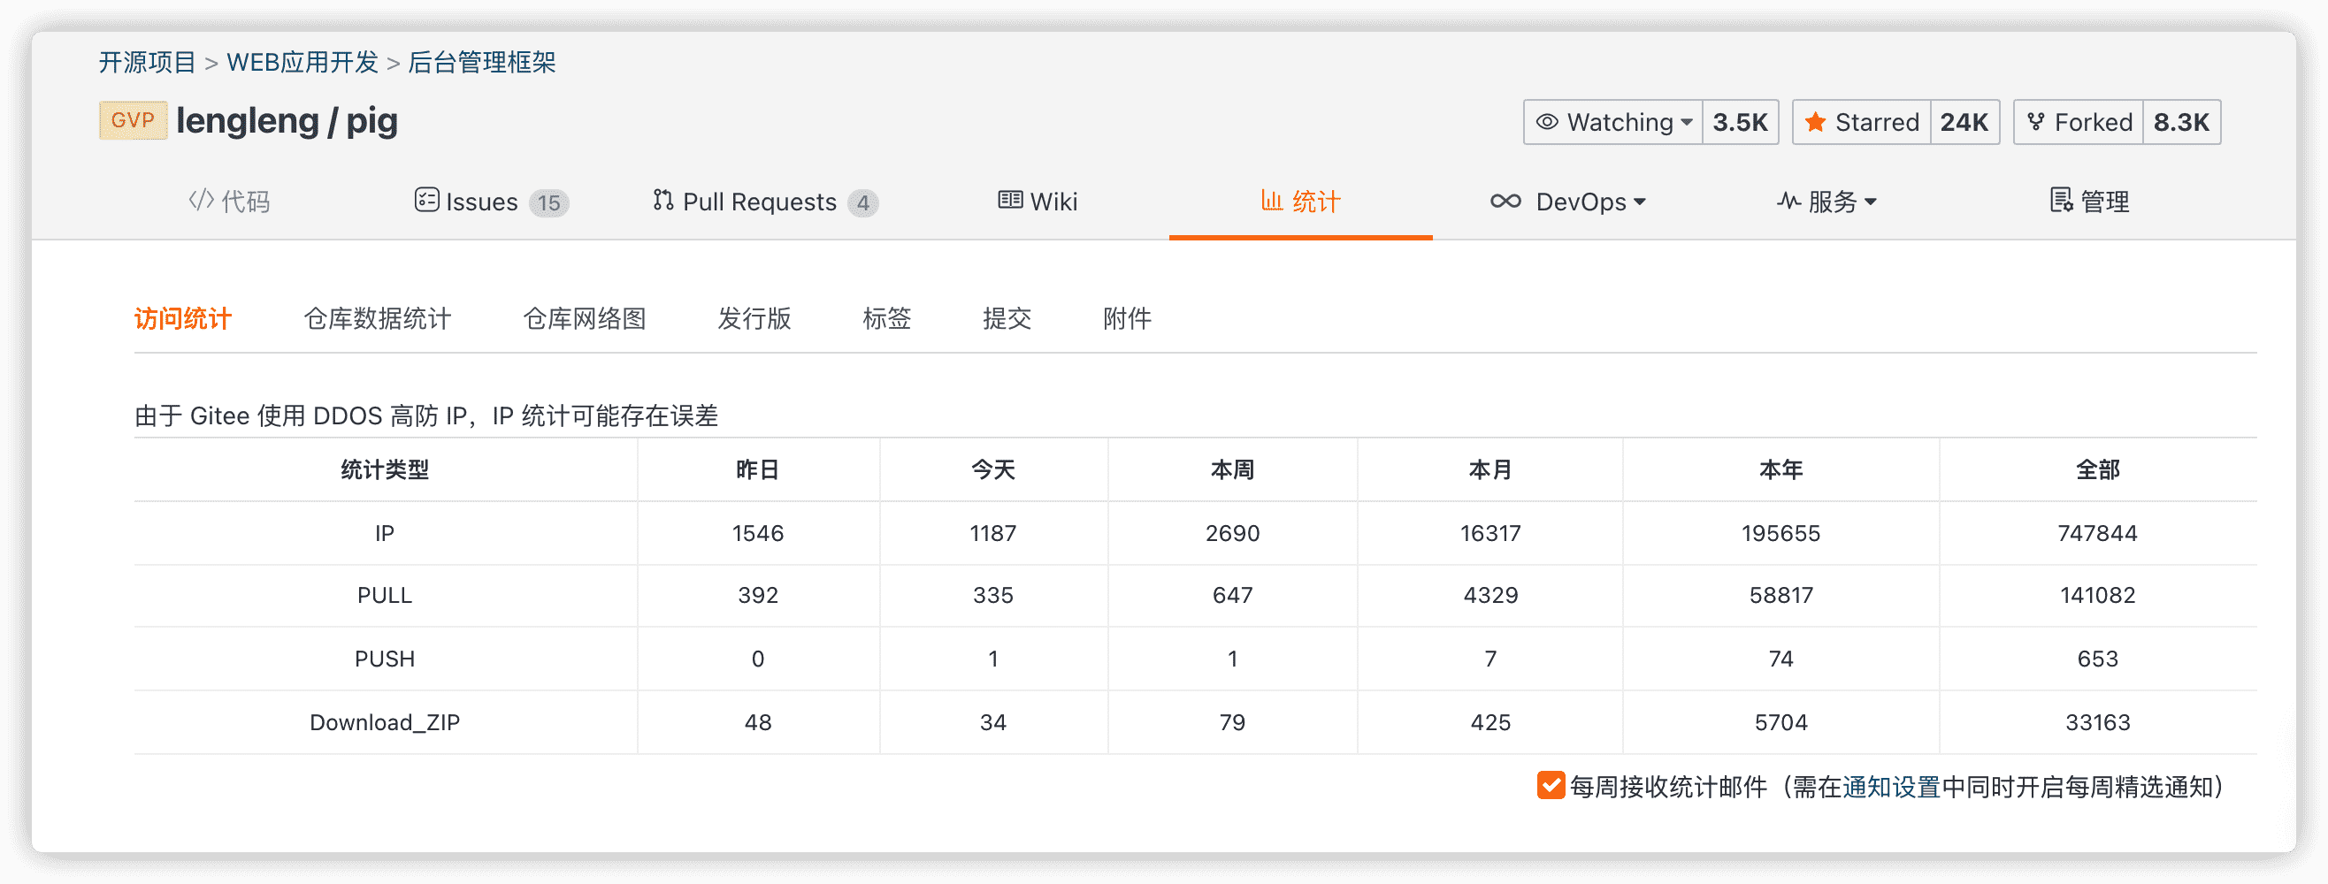
Task: Click the Pull Requests branch icon
Action: [x=663, y=200]
